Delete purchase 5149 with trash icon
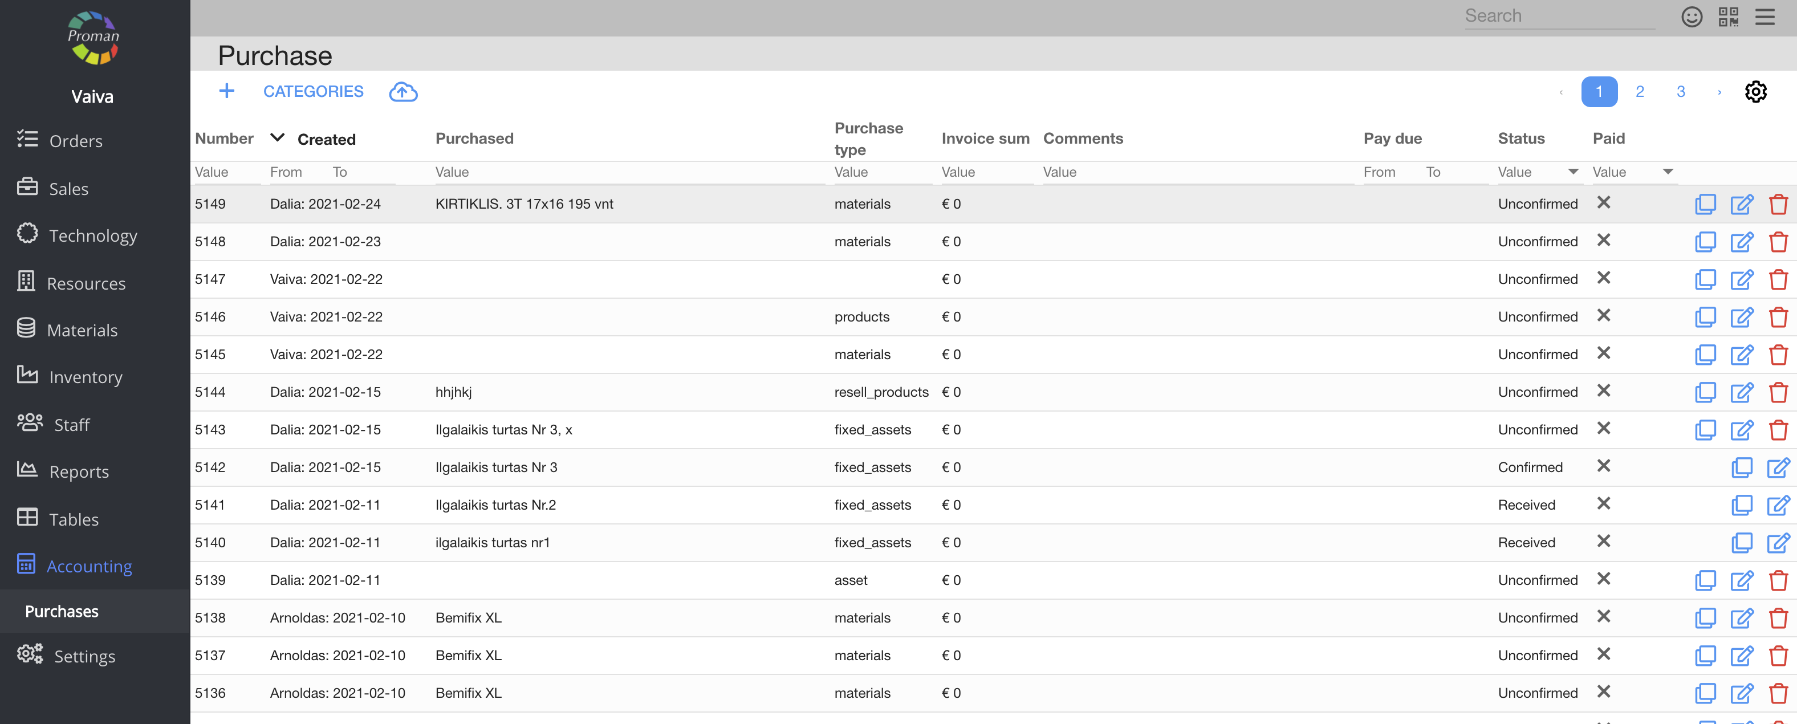Image resolution: width=1797 pixels, height=724 pixels. coord(1778,204)
